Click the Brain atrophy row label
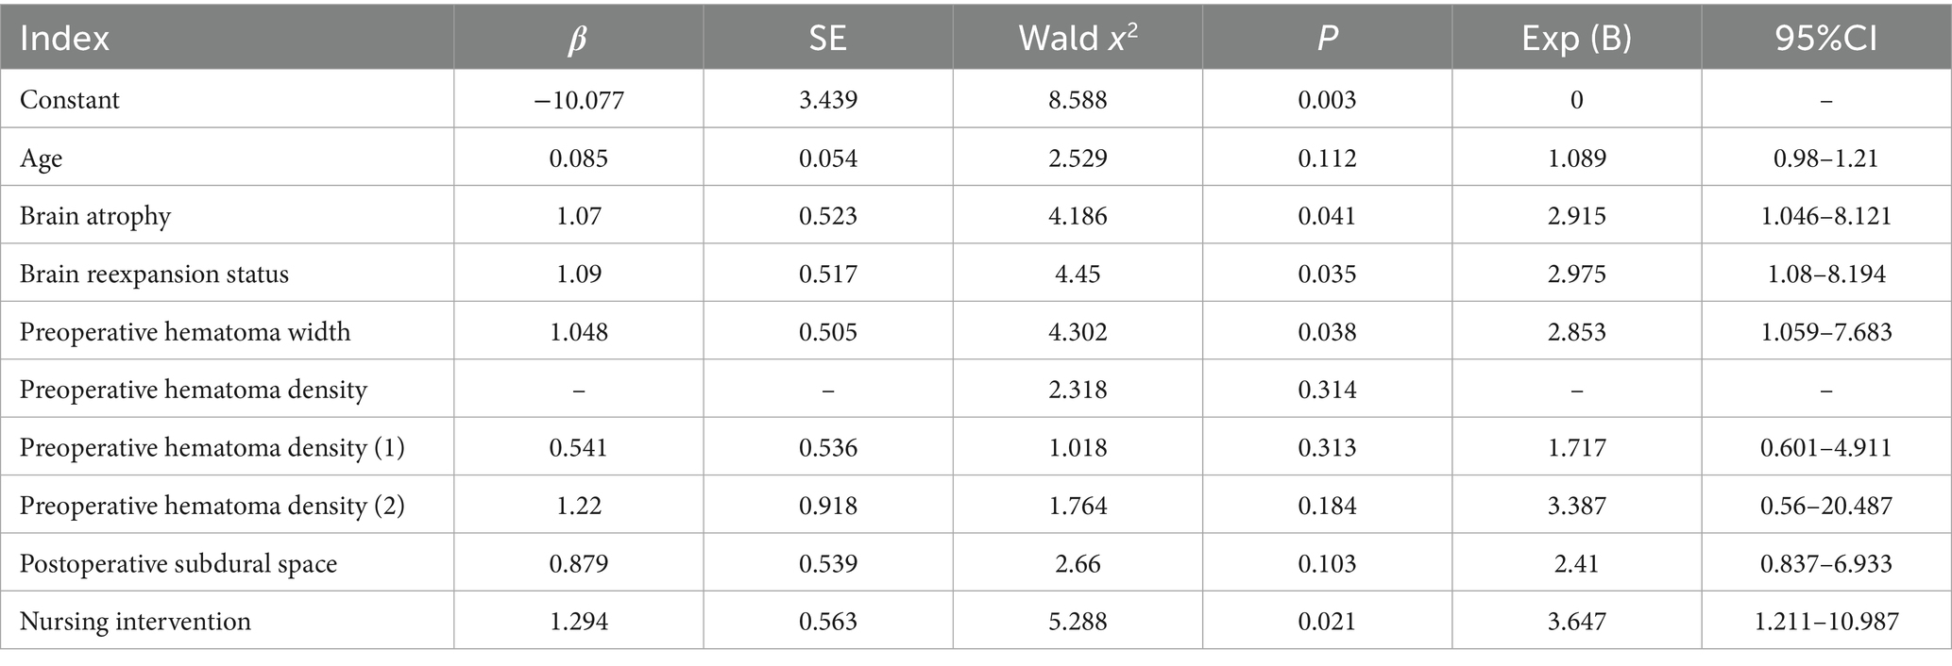Viewport: 1952px width, 666px height. (x=95, y=216)
